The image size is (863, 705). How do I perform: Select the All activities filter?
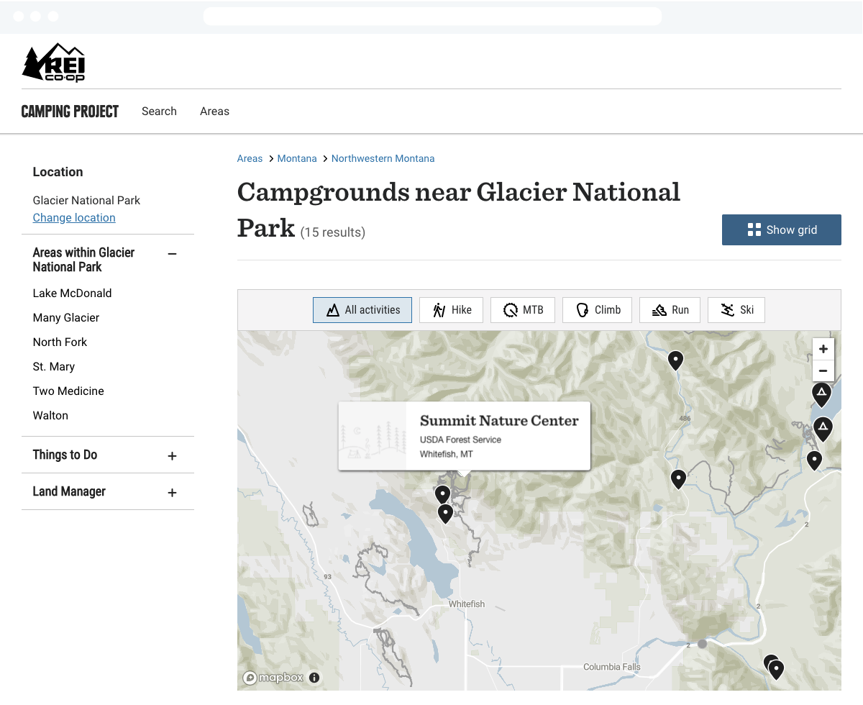click(362, 310)
